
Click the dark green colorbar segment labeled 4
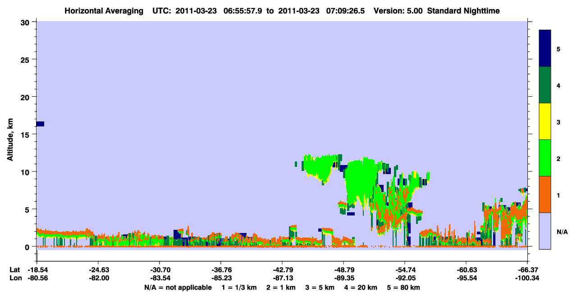pos(545,85)
